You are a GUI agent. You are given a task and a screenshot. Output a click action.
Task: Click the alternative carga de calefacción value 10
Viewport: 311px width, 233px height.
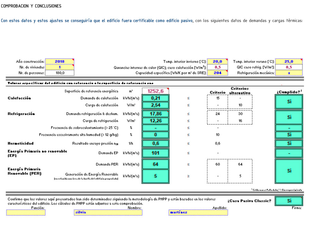point(240,105)
